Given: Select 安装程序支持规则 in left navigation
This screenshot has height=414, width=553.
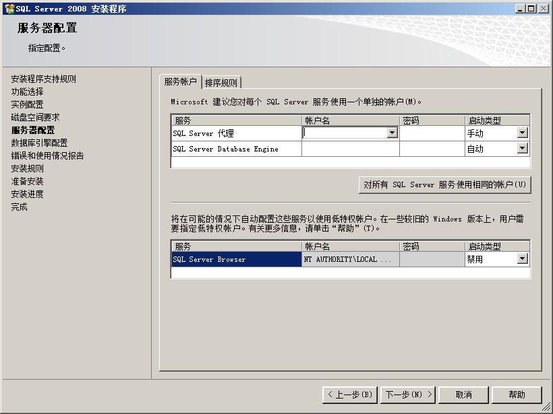Looking at the screenshot, I should click(43, 79).
